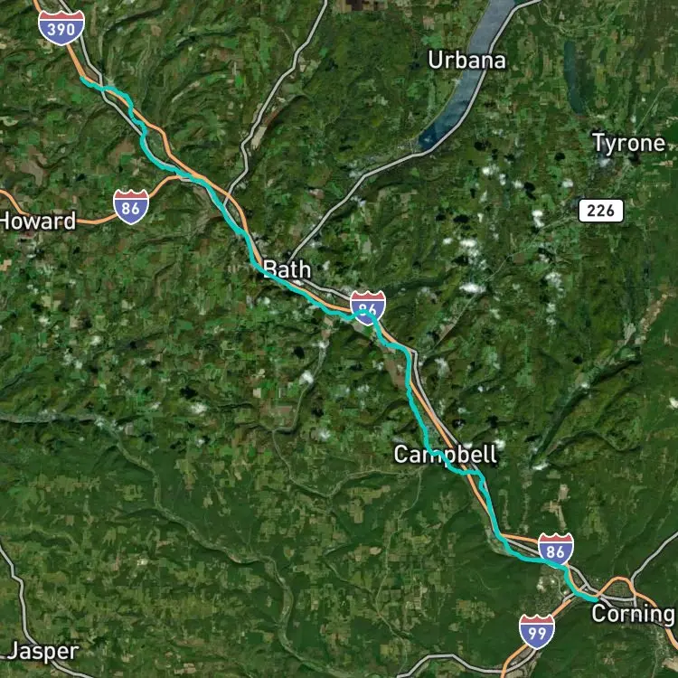Viewport: 678px width, 678px height.
Task: Select the Urbana town label
Action: (466, 60)
